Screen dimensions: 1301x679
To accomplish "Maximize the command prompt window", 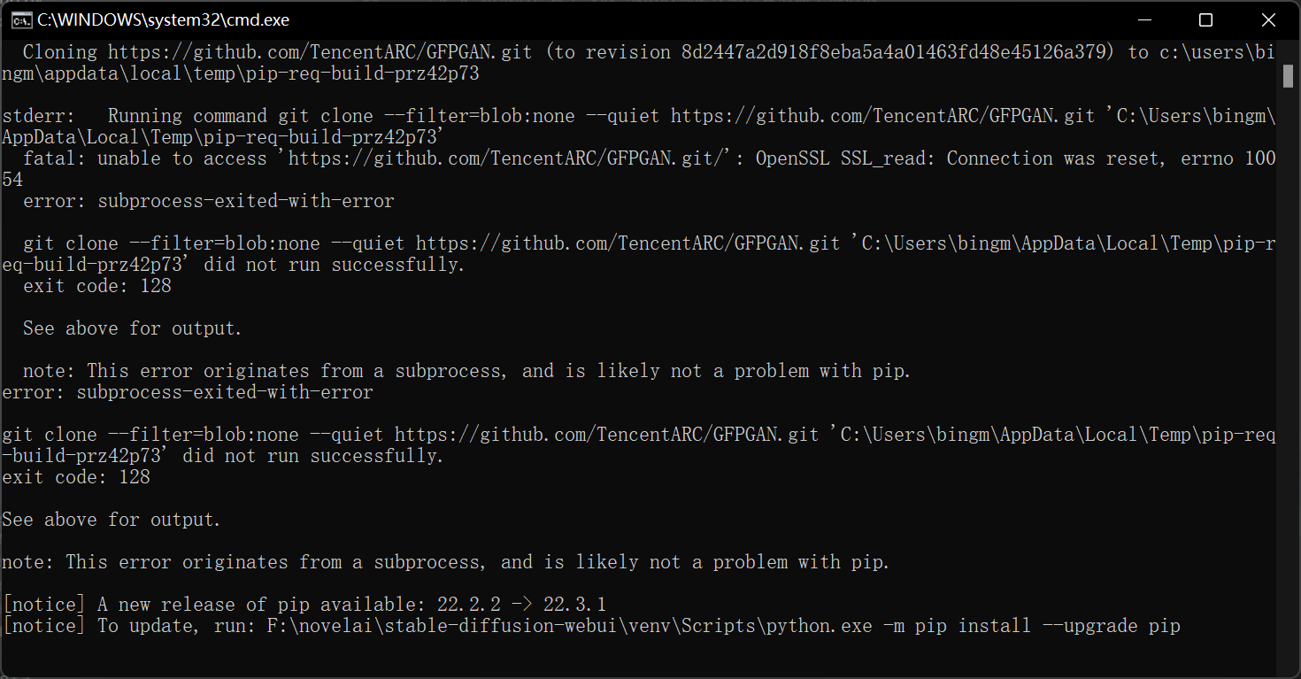I will coord(1205,19).
